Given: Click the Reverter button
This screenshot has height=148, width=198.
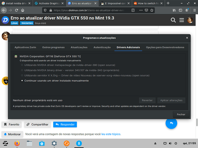Looking at the screenshot, I should (147, 100).
